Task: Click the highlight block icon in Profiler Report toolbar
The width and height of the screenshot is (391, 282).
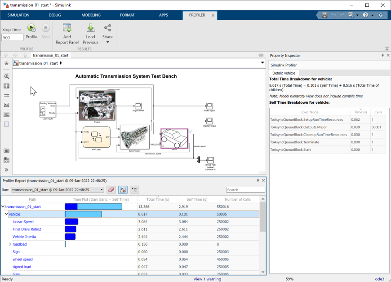Action: click(123, 189)
